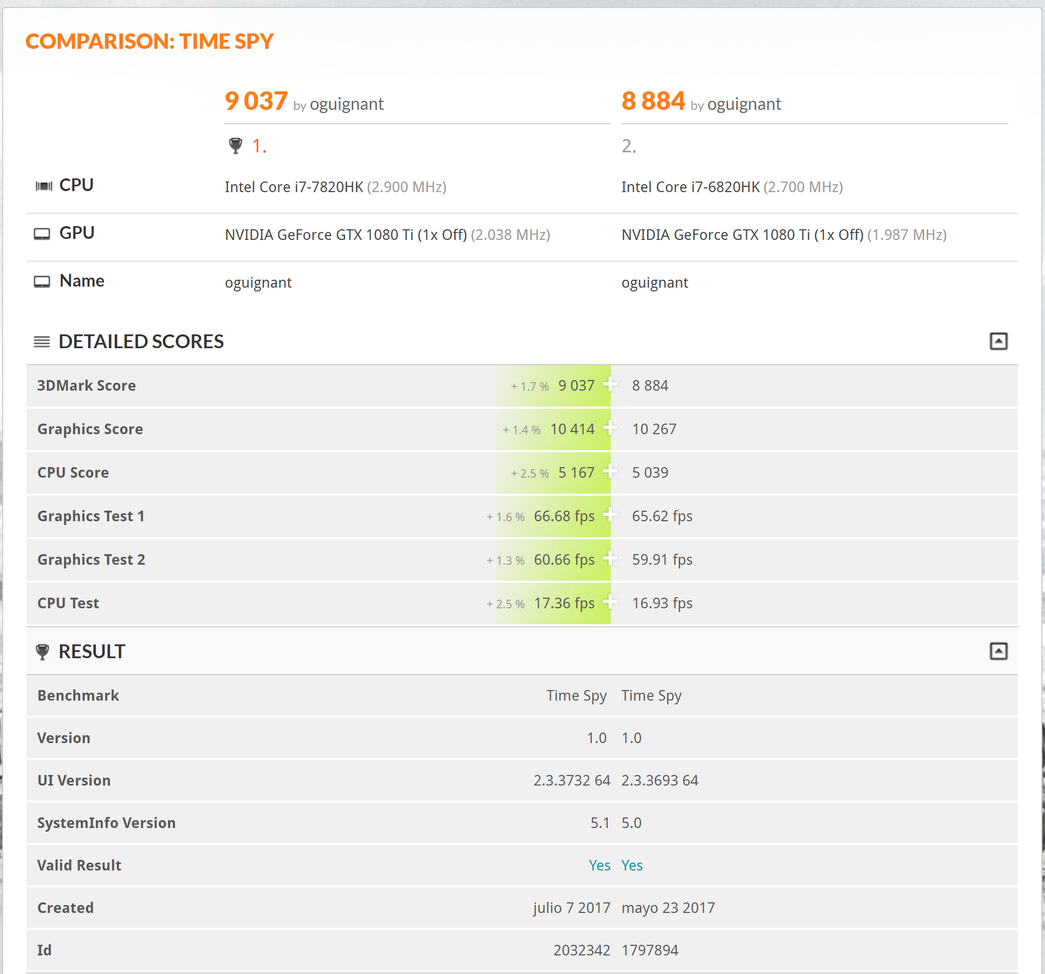Image resolution: width=1045 pixels, height=974 pixels.
Task: Click SystemInfo Version value 5.0
Action: pos(632,823)
